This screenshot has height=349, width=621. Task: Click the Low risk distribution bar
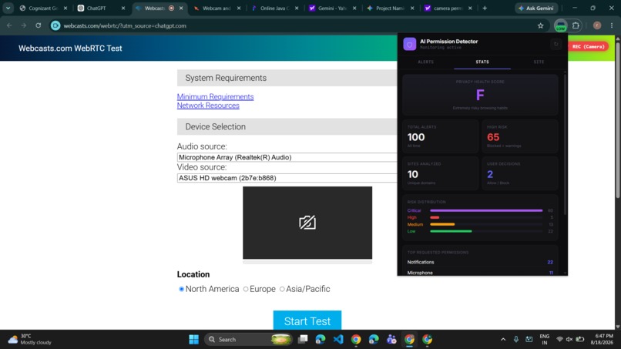tap(451, 231)
